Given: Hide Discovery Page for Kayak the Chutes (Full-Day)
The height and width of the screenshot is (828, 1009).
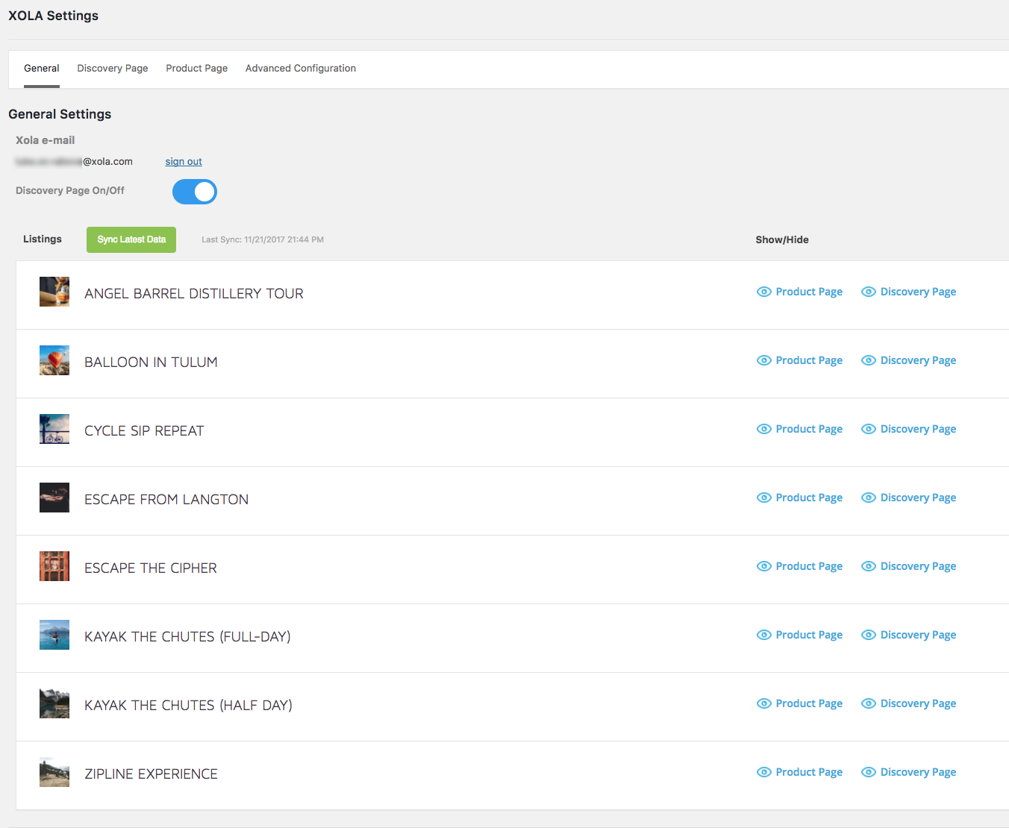Looking at the screenshot, I should 908,635.
